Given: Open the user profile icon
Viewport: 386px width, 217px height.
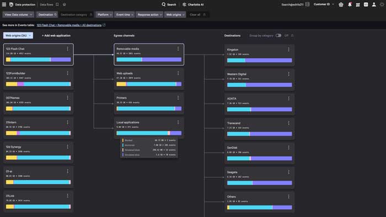Looking at the screenshot, I should [x=374, y=4].
